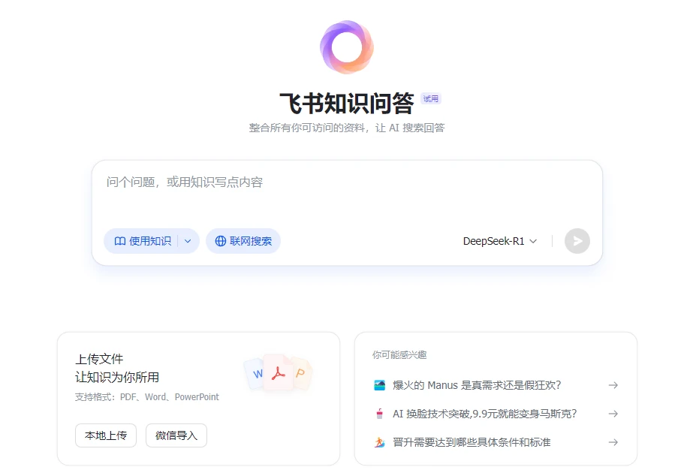The image size is (699, 473).
Task: Click the 本地上传 upload button
Action: (105, 435)
